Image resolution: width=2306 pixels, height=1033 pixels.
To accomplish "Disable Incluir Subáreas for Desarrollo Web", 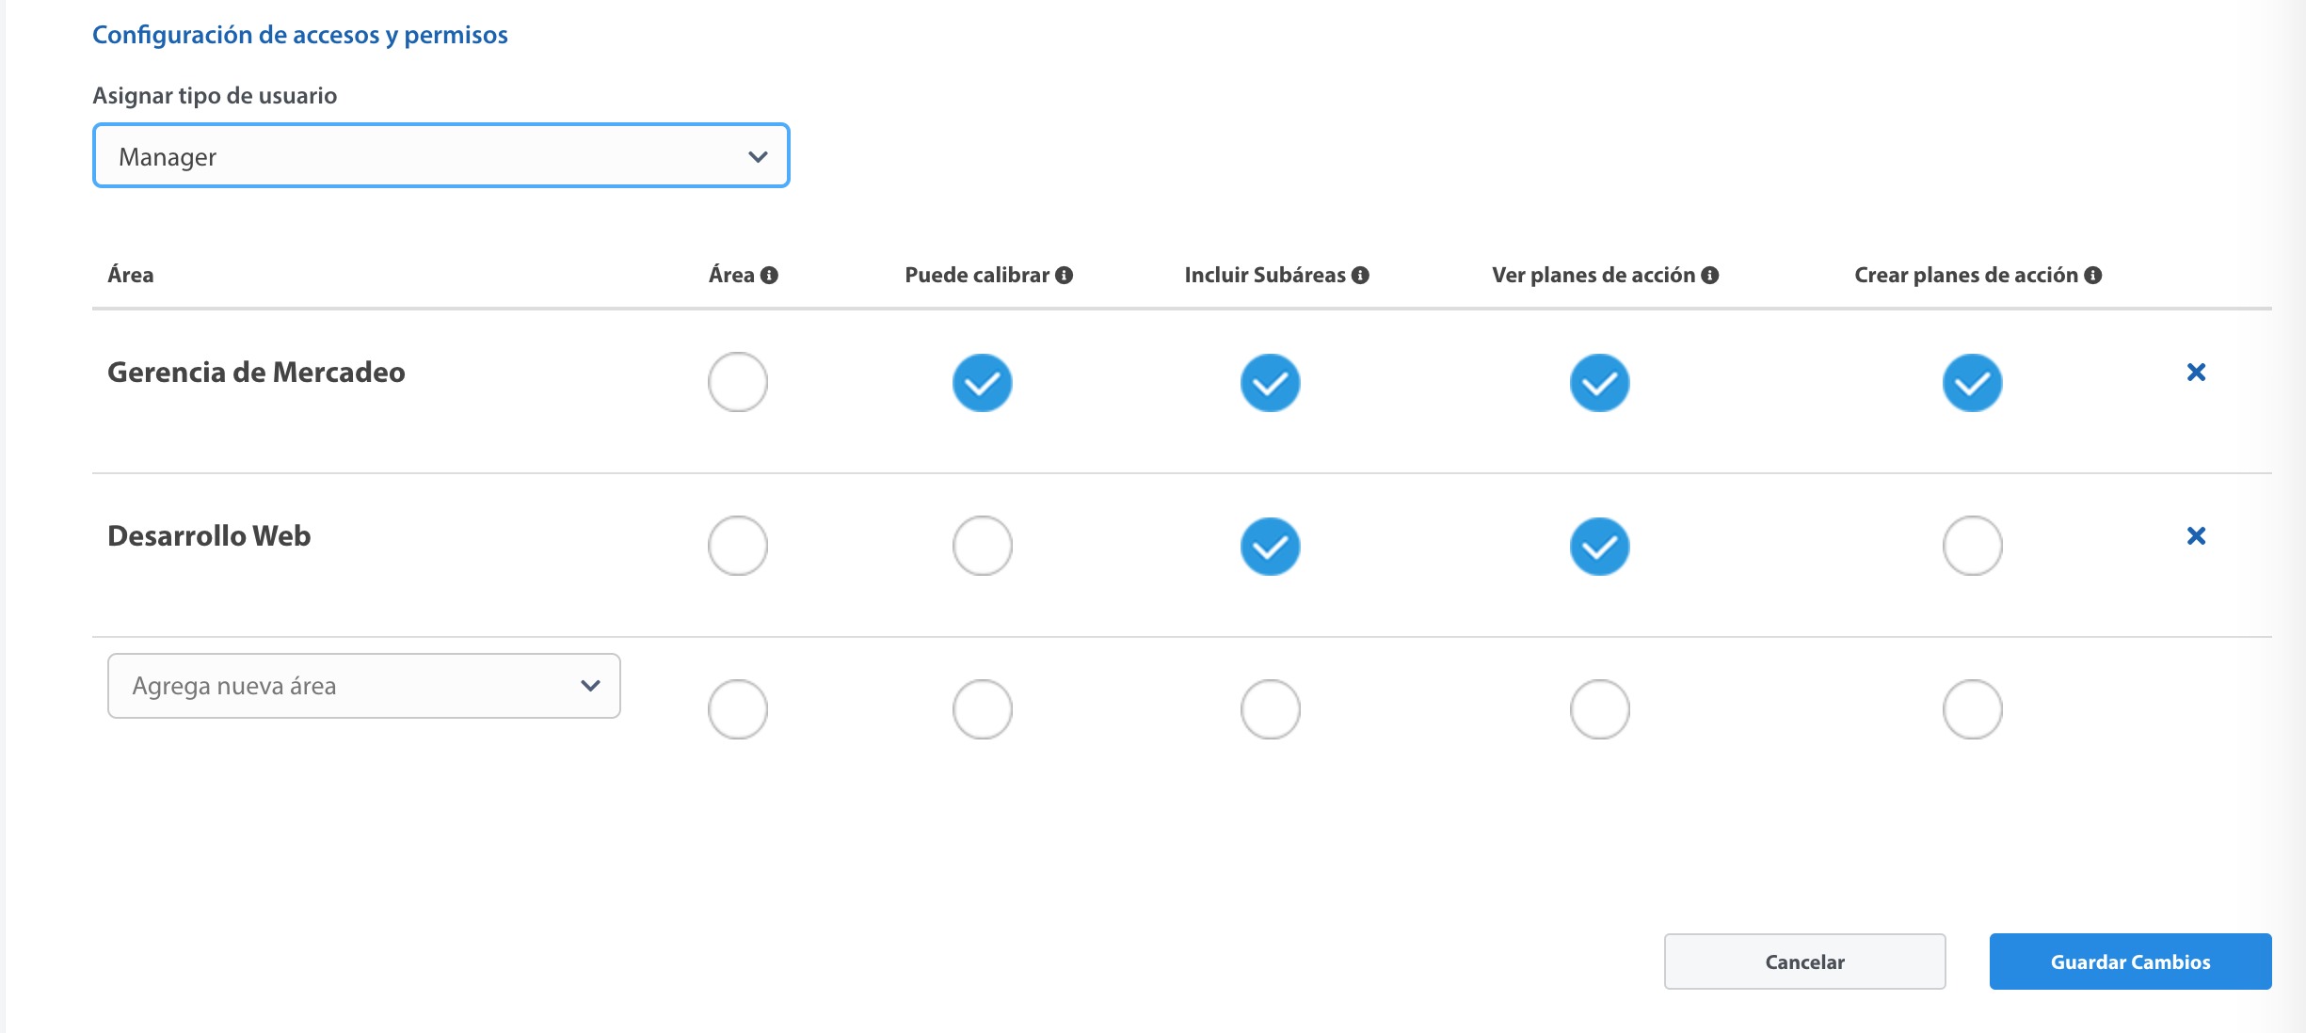I will coord(1271,547).
